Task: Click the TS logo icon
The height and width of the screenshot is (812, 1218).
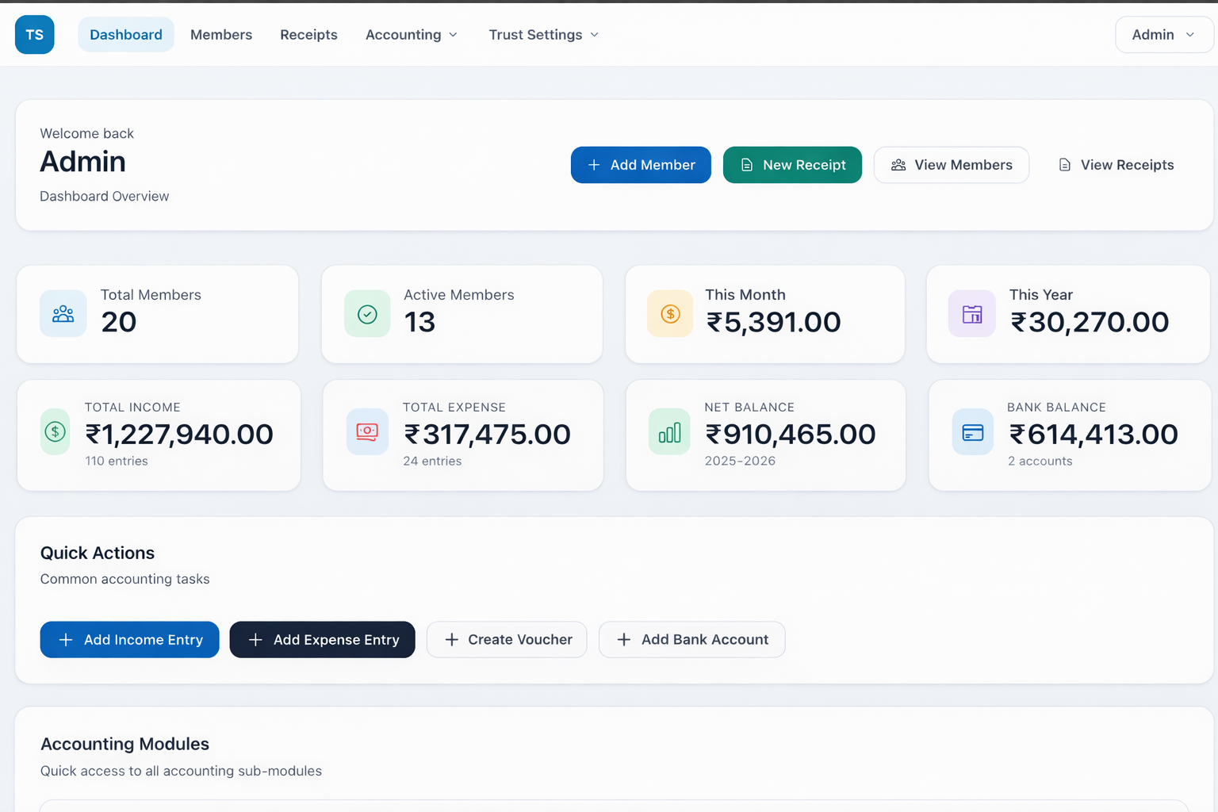Action: (x=34, y=34)
